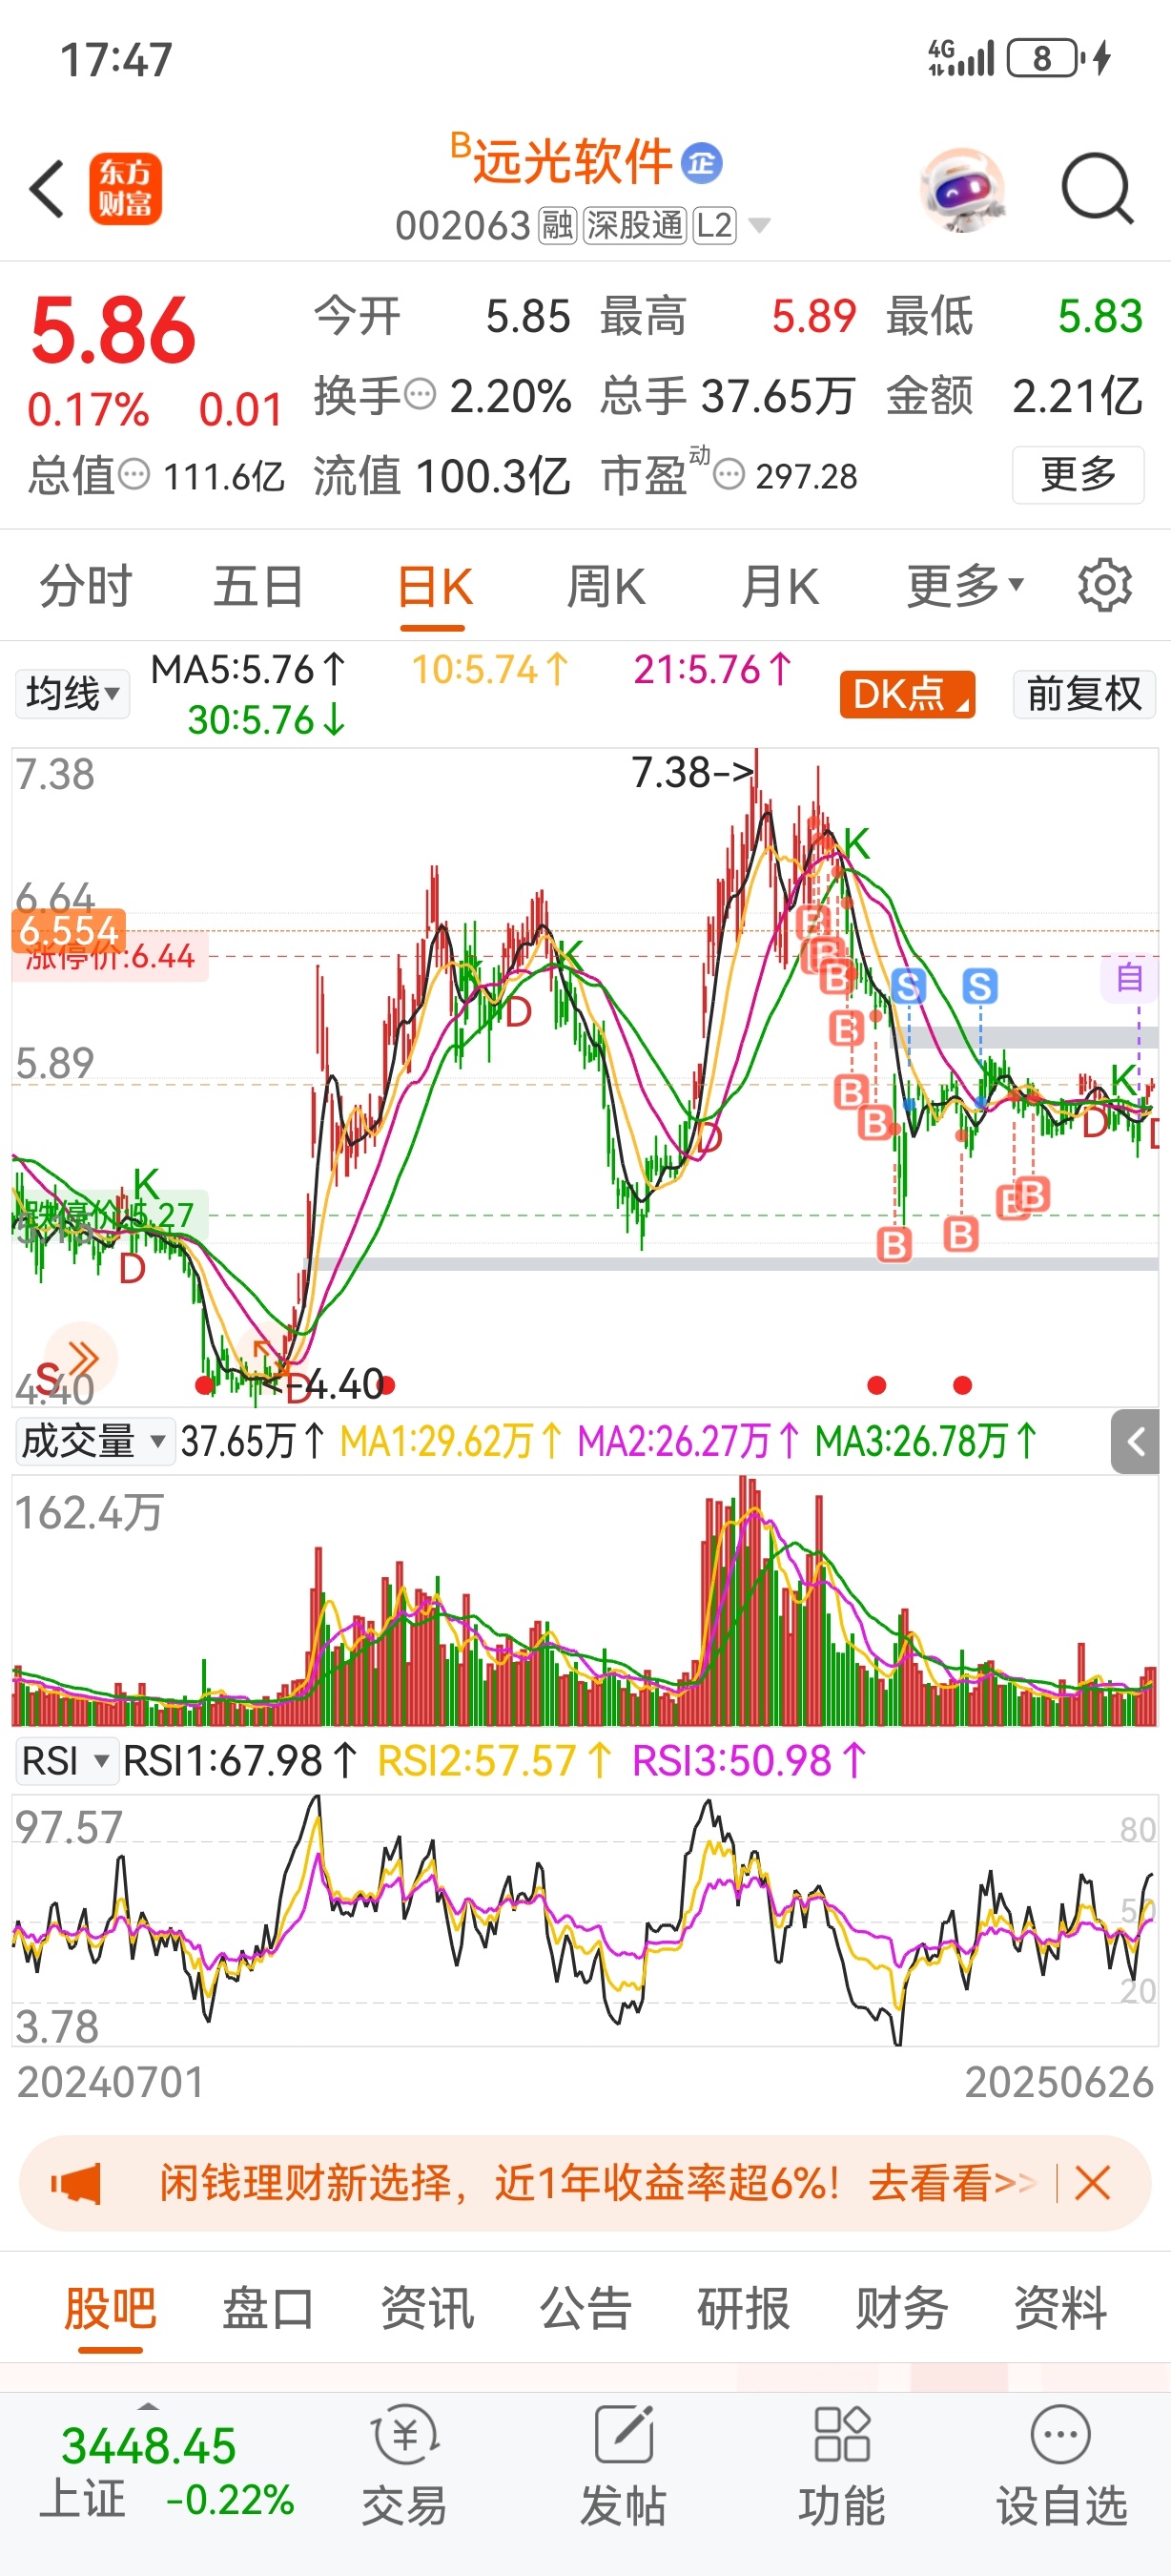Tap the 总手 37.65万 value
This screenshot has height=2576, width=1171.
coord(727,396)
